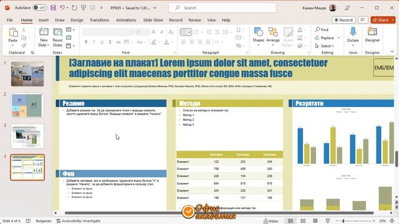The image size is (399, 224).
Task: Apply Italic formatting
Action: (94, 42)
